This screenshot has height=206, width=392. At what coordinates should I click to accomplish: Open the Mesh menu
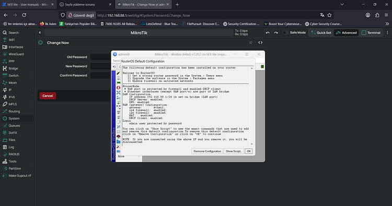point(10,83)
